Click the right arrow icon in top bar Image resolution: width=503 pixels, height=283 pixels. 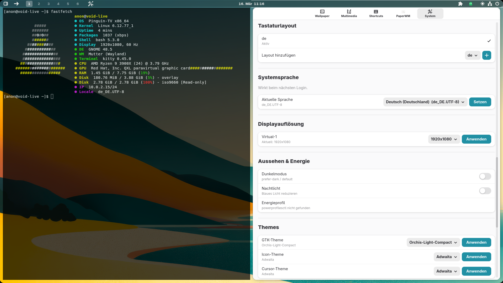click(x=16, y=4)
